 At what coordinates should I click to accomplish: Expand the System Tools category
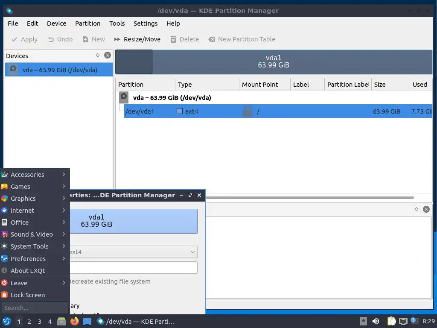(x=35, y=246)
